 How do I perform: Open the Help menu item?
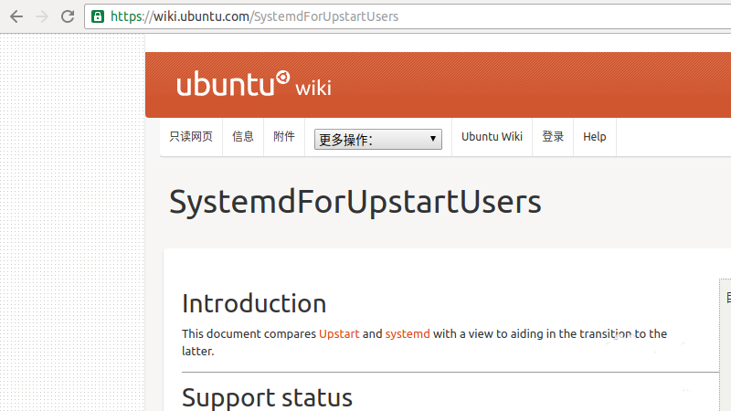[x=594, y=137]
